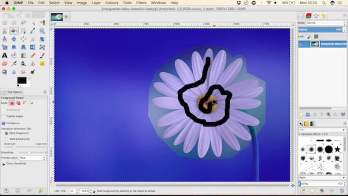348x196 pixels.
Task: Select the Move tool
Action: (14, 39)
